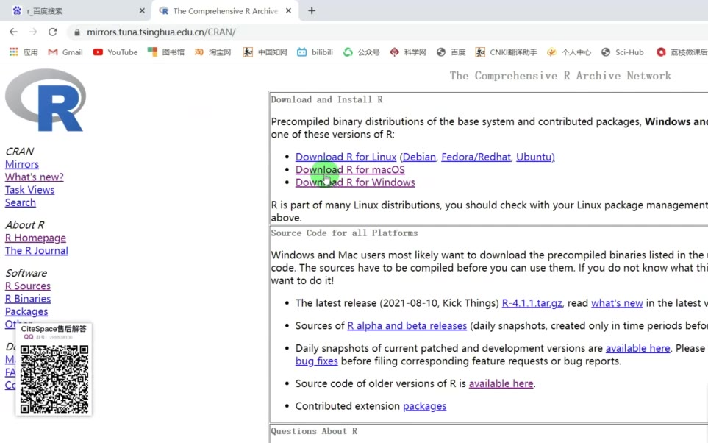Open the Mirrors link
This screenshot has width=708, height=443.
coord(21,164)
